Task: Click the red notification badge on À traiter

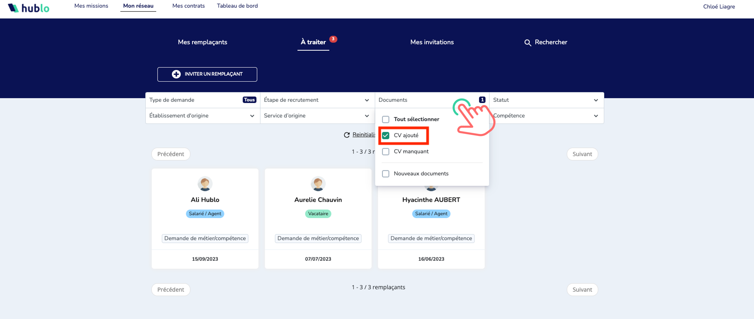Action: click(x=333, y=39)
